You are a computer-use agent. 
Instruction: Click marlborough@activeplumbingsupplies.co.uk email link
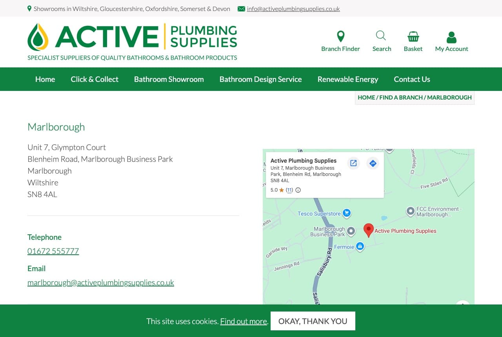click(101, 282)
